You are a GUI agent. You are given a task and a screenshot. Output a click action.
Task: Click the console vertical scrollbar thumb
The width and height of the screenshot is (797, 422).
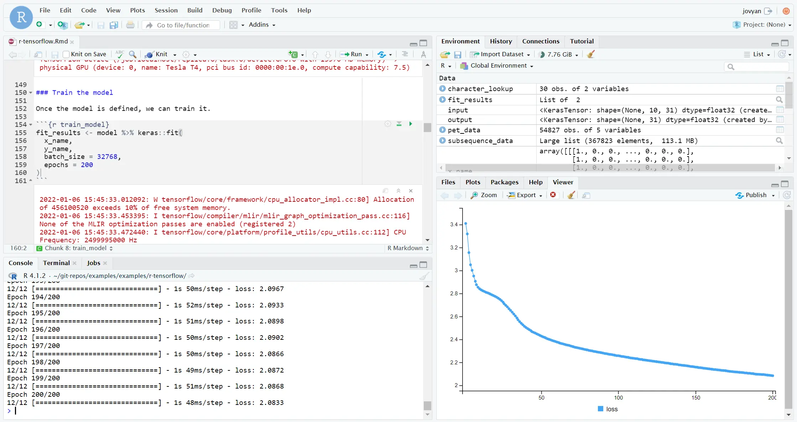[x=427, y=406]
